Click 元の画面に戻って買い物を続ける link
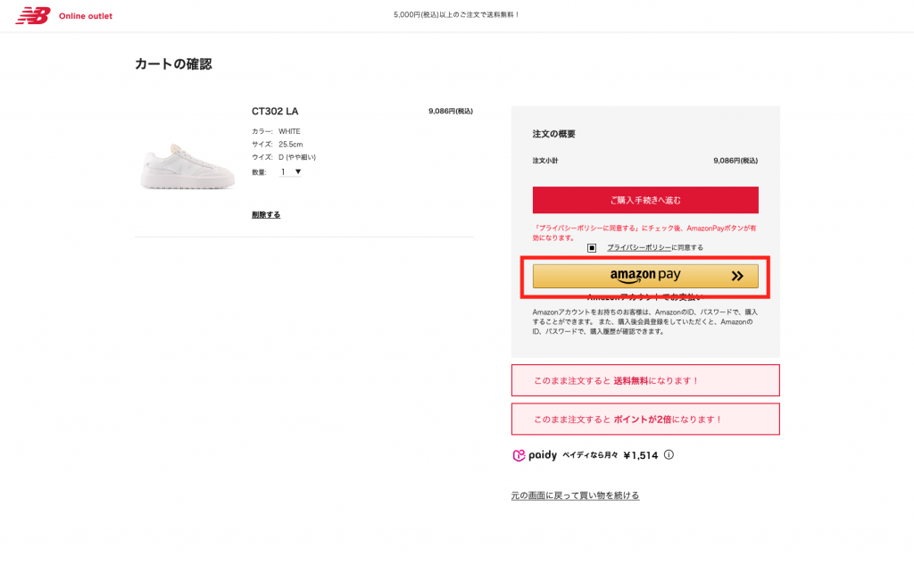Image resolution: width=914 pixels, height=582 pixels. [575, 495]
